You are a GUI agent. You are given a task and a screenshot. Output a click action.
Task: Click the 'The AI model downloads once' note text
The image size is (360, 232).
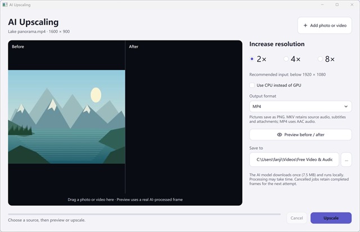299,179
